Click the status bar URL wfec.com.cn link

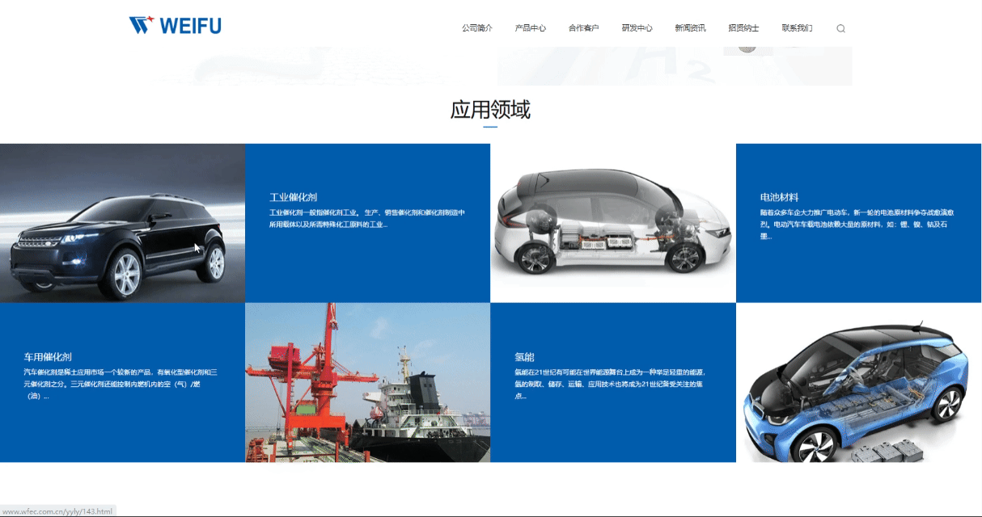click(x=57, y=510)
